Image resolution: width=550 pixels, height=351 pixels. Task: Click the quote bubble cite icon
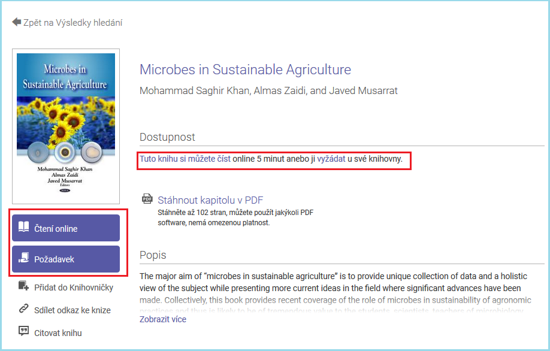pos(24,332)
